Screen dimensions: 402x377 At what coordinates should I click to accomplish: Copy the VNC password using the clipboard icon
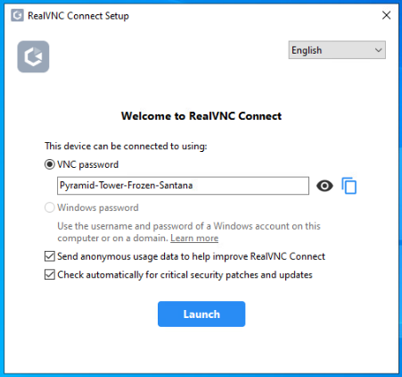tap(349, 186)
